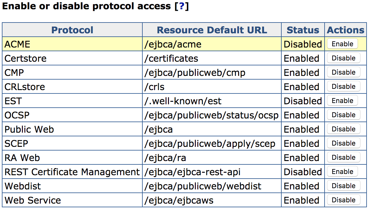Enable REST Certificate Management protocol
Screen dimensions: 378x219
(342, 172)
